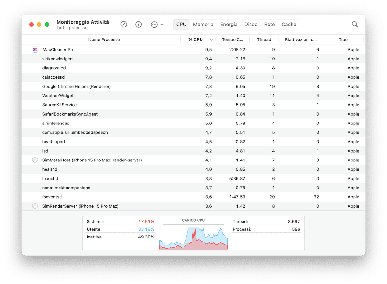This screenshot has height=284, width=387.
Task: Select the lsd process
Action: [193, 151]
